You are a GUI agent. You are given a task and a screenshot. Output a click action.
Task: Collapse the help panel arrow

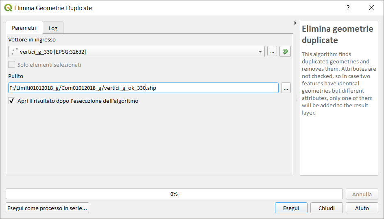click(295, 23)
